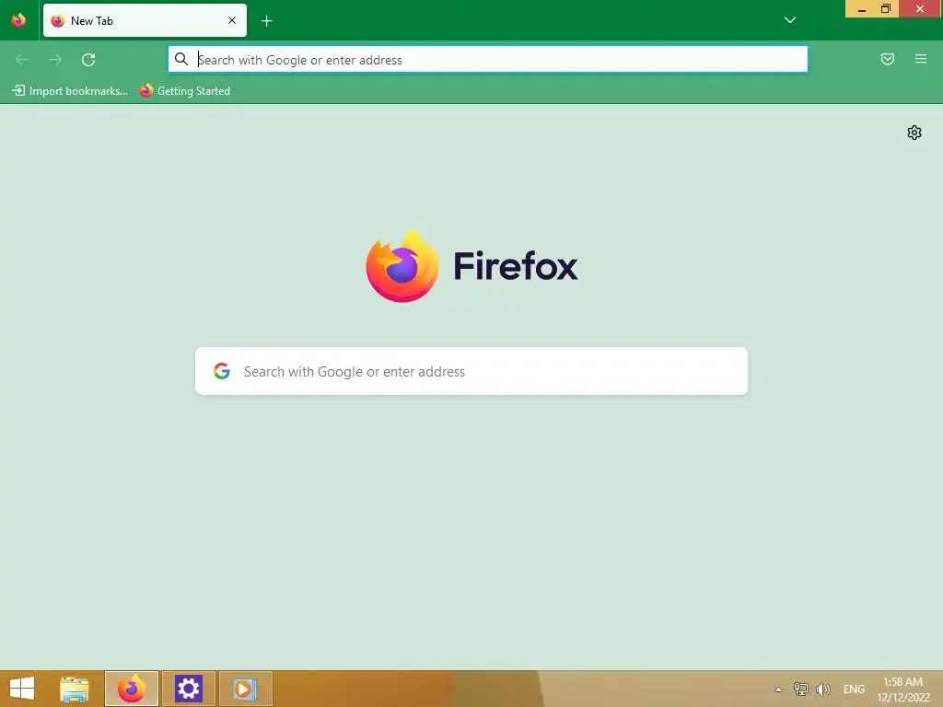Click the page's Google search box
The image size is (943, 707).
pos(471,371)
